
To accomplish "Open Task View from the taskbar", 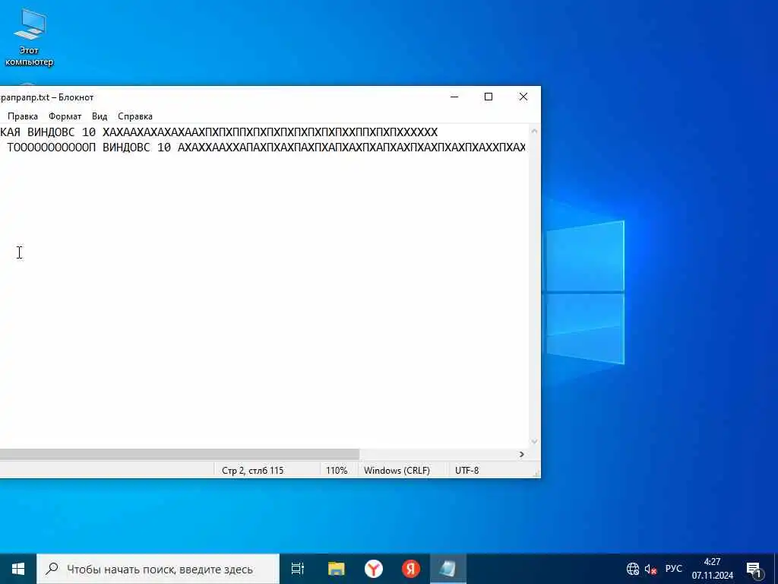I will (x=298, y=569).
